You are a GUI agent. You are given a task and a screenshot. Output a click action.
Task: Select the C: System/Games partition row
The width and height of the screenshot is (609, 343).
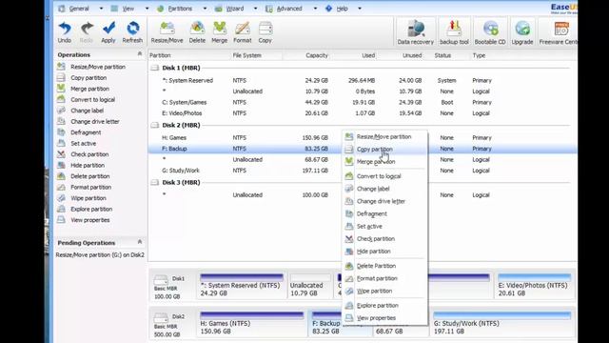[363, 102]
